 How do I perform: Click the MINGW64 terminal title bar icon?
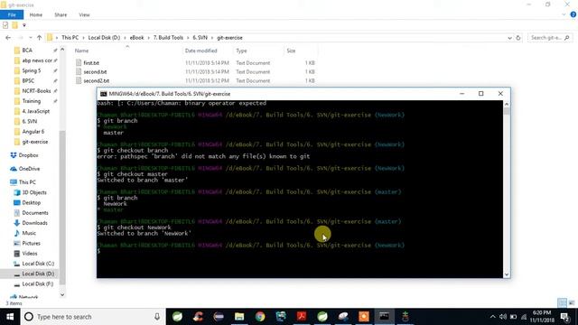104,94
